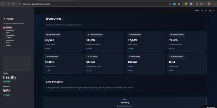
Task: Click the Preserved signal badge
Action: (x=135, y=35)
